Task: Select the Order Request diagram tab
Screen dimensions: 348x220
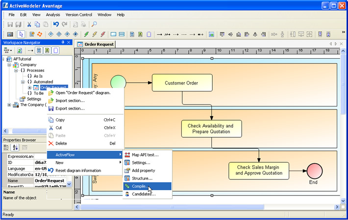Action: [x=96, y=44]
